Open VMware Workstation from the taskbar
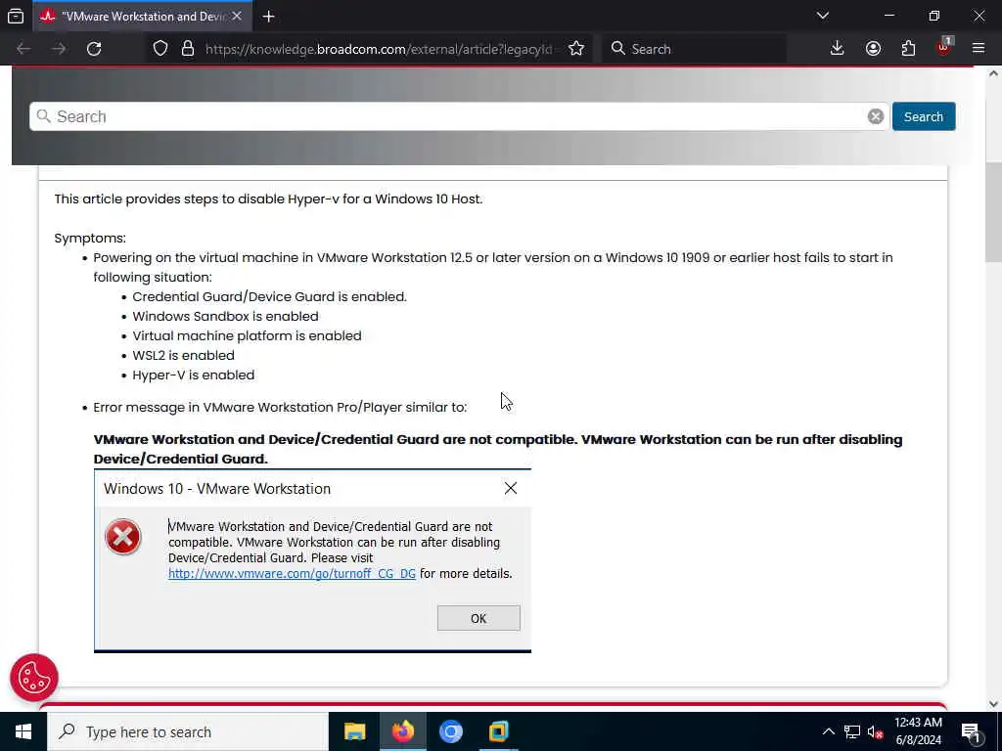 click(498, 731)
